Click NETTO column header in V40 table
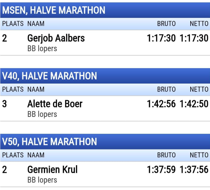210x190 pixels. pyautogui.click(x=199, y=90)
